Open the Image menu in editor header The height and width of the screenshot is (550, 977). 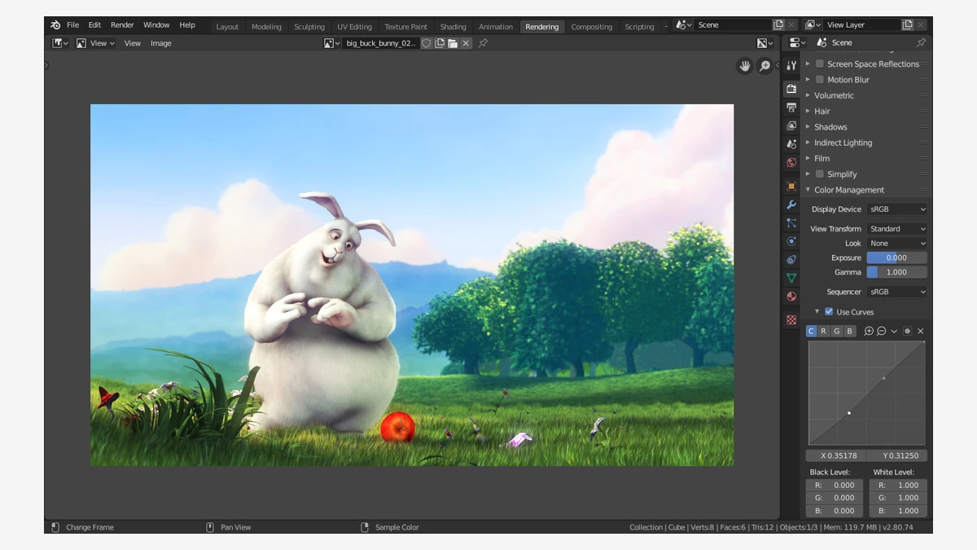click(161, 43)
